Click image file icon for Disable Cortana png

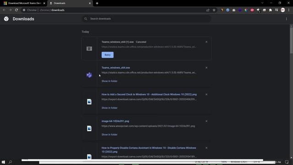(x=89, y=157)
